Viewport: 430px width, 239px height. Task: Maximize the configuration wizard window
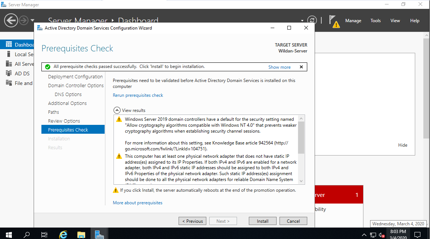[289, 28]
